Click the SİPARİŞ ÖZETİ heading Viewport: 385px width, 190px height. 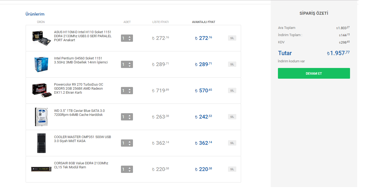pos(314,13)
